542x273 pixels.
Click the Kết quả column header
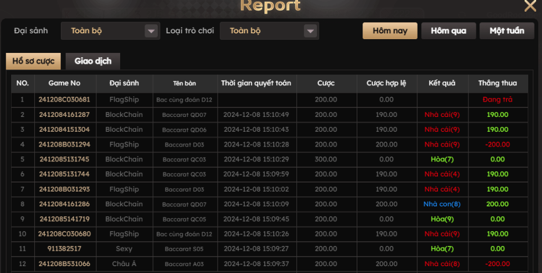click(x=441, y=83)
